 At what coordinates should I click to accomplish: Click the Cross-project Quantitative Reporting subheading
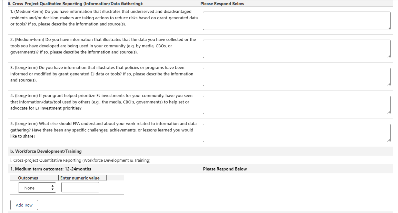(x=80, y=160)
